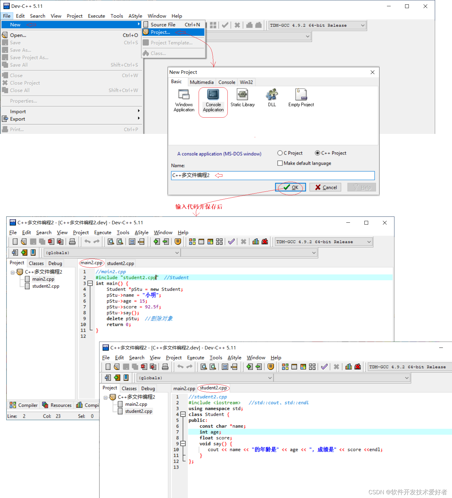Open (globals) dropdown in student2.cpp editor window
This screenshot has height=498, width=452.
pos(270,378)
